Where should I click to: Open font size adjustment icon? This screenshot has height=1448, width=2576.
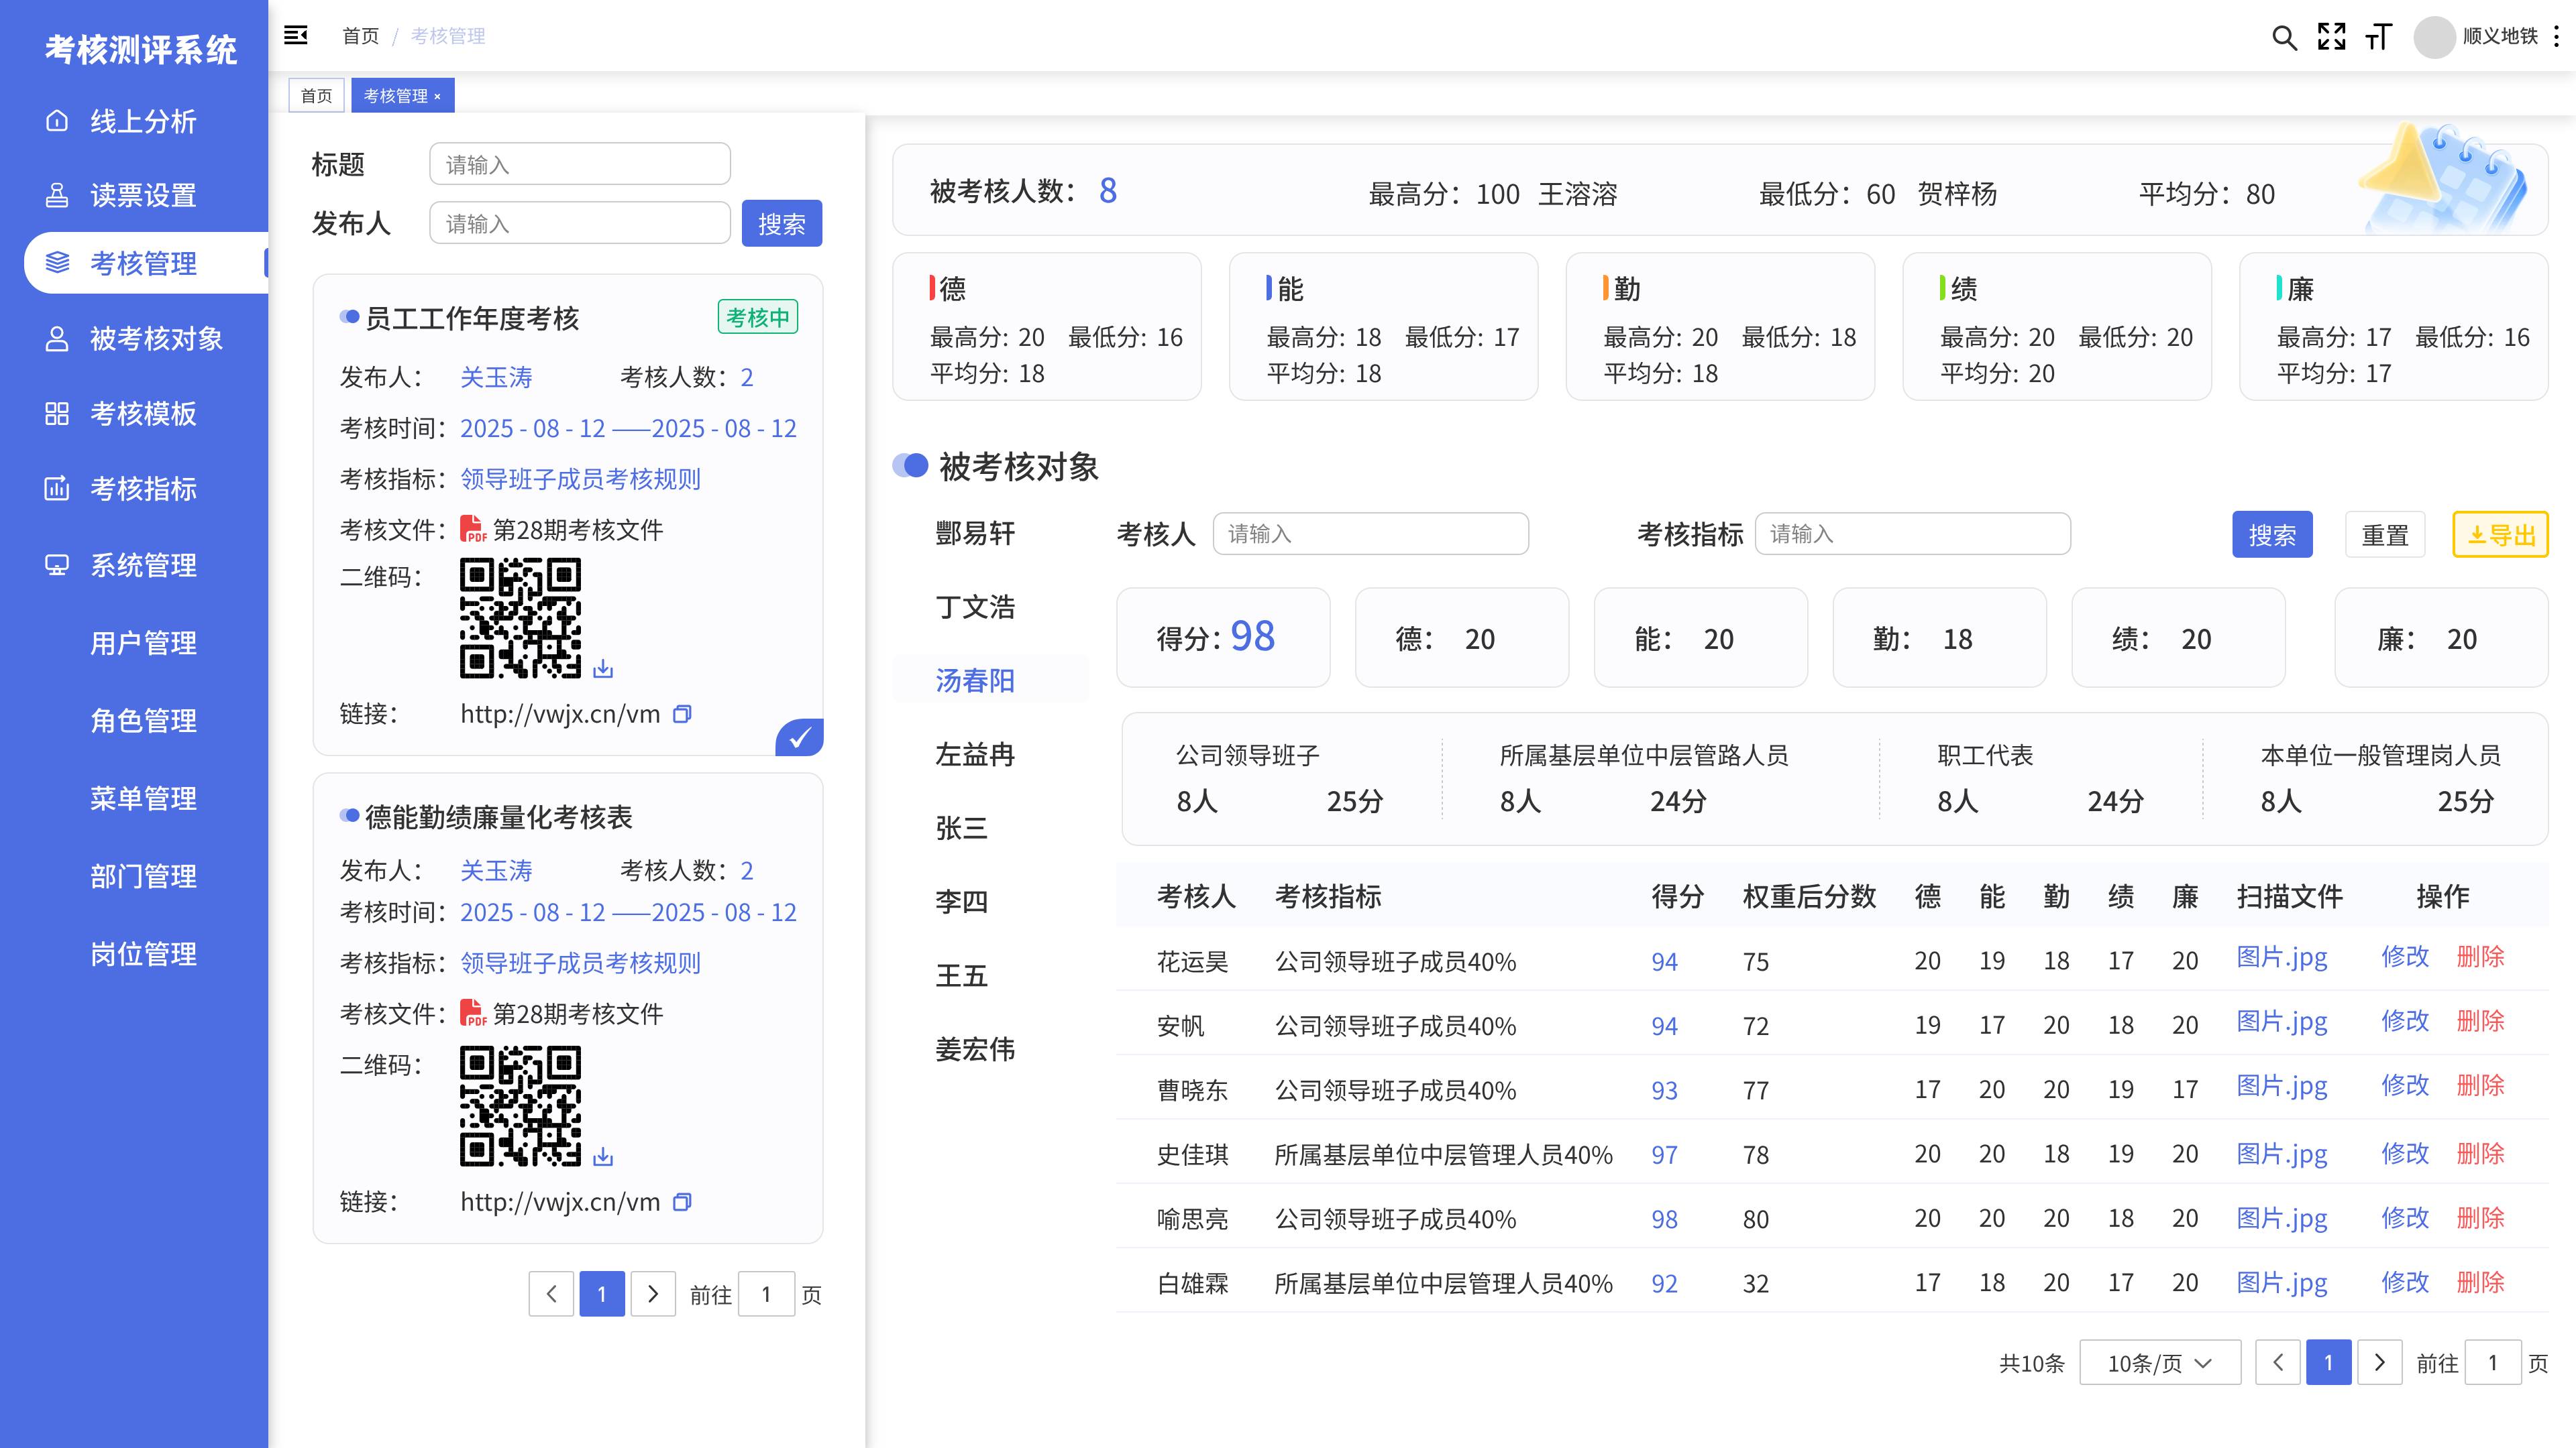pos(2379,37)
